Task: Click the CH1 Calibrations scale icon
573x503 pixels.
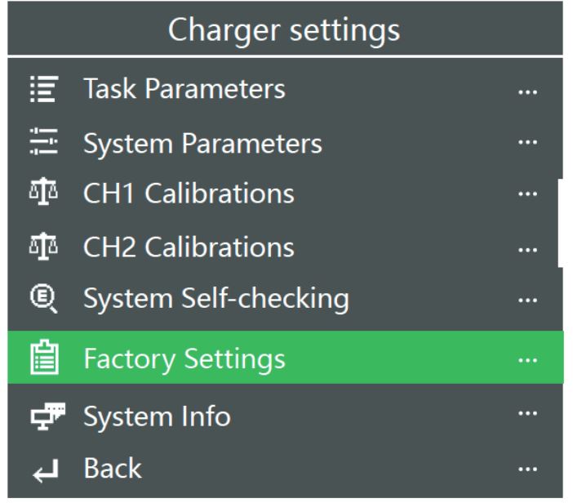Action: coord(43,191)
